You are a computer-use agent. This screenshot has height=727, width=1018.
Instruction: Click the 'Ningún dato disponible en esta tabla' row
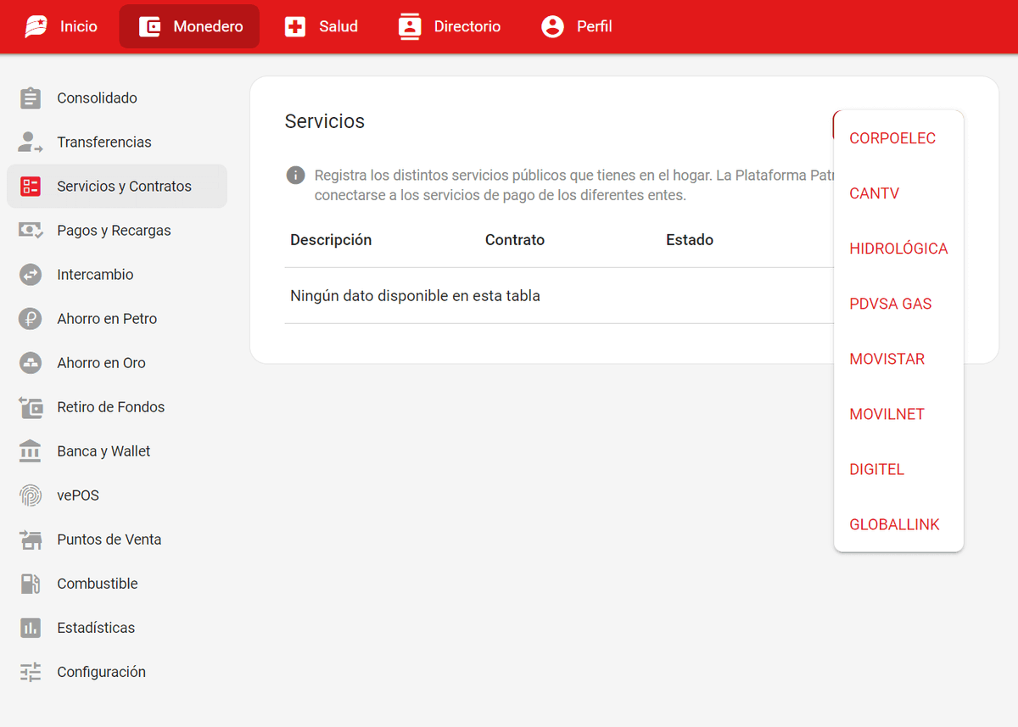(x=560, y=296)
